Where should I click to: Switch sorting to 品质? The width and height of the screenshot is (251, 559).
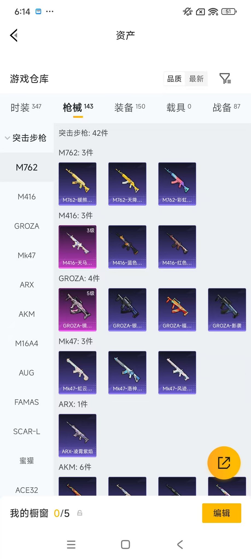(x=174, y=79)
